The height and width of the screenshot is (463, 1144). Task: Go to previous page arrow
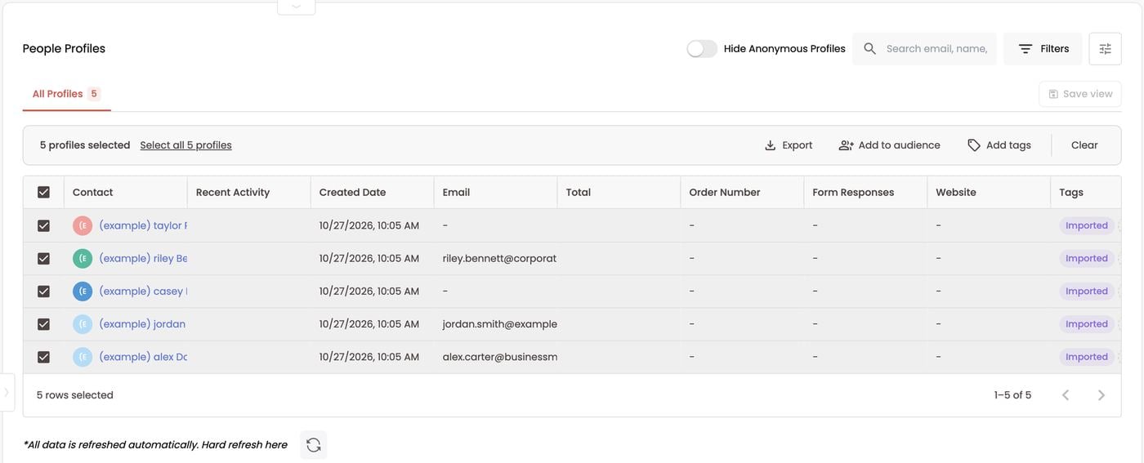click(1066, 395)
